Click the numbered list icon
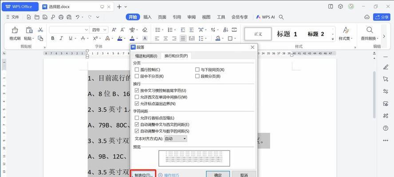This screenshot has height=177, width=394. [x=170, y=30]
